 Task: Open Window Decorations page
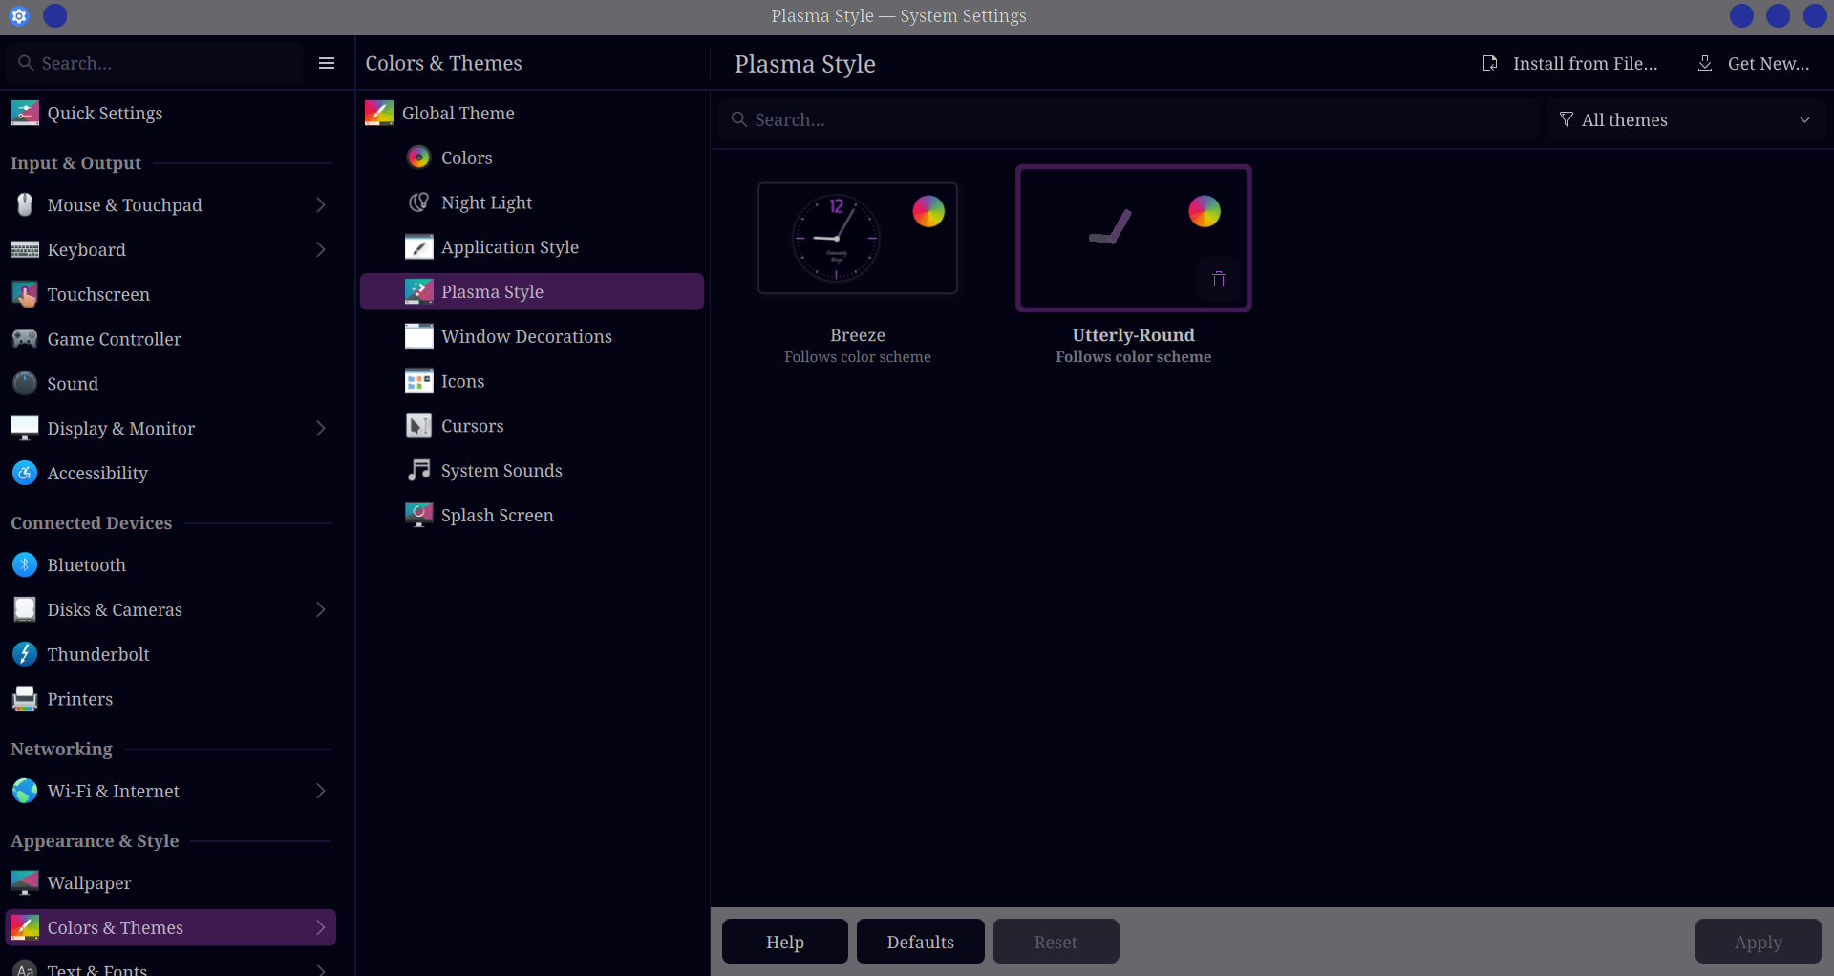tap(532, 336)
